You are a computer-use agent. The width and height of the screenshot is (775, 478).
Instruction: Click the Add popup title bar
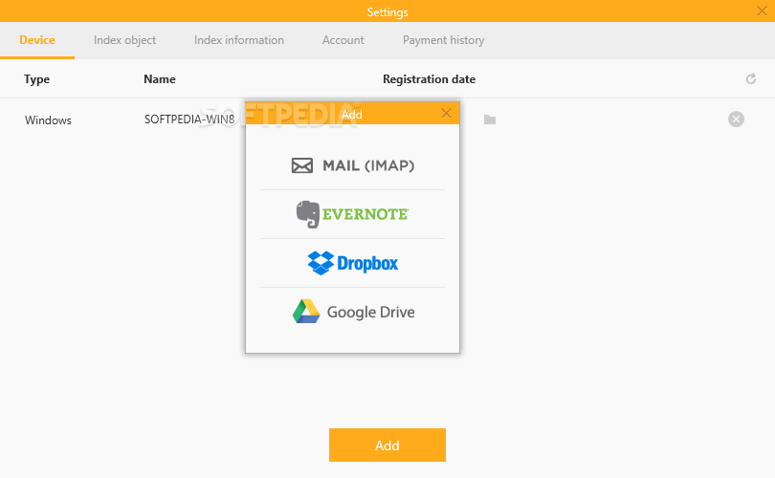[x=352, y=114]
